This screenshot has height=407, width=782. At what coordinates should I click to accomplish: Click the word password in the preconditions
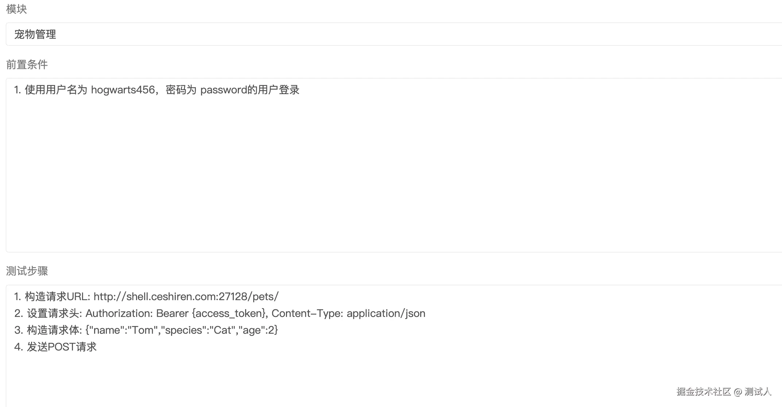(x=224, y=90)
